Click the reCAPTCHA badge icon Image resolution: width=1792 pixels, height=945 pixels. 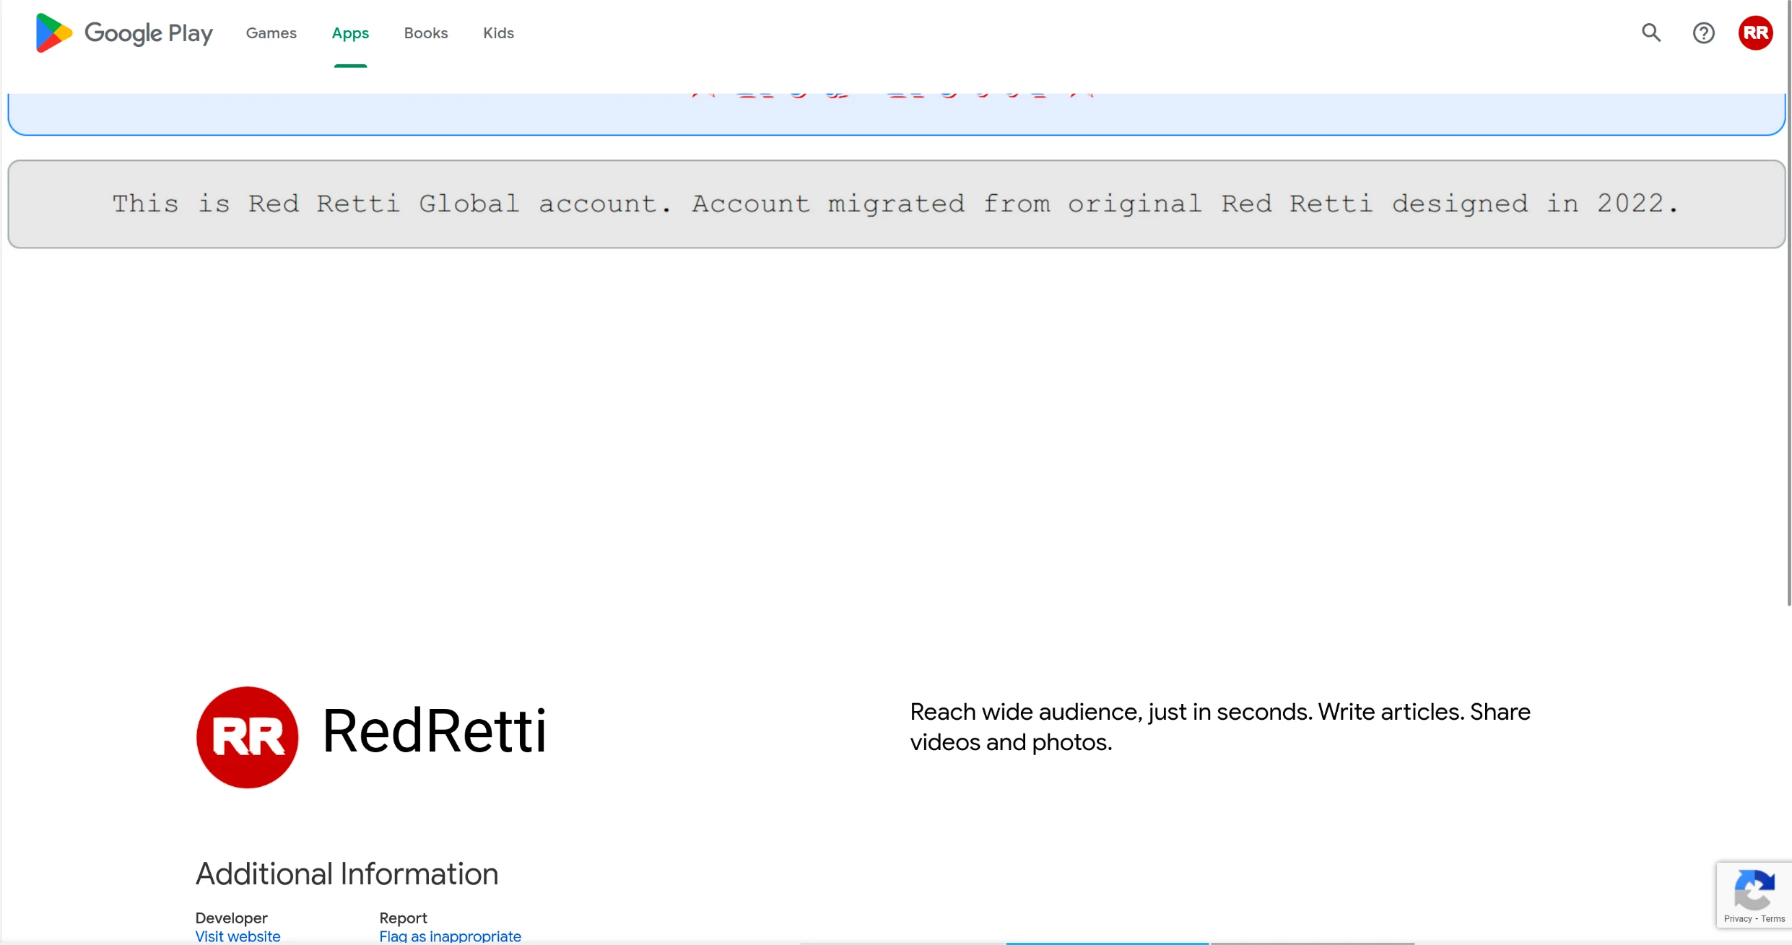(x=1754, y=889)
